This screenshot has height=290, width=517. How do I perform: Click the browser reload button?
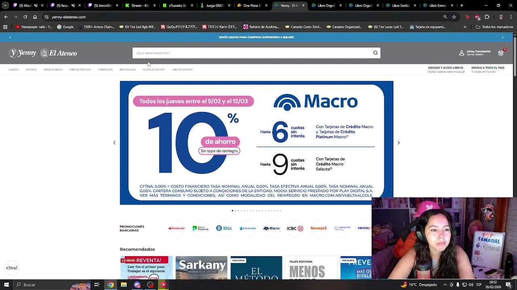tap(25, 17)
